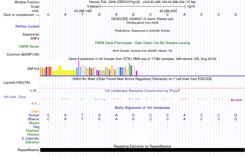
Task: Click 'Repeating Elements by RepeatMasker' title
Action: (x=143, y=146)
